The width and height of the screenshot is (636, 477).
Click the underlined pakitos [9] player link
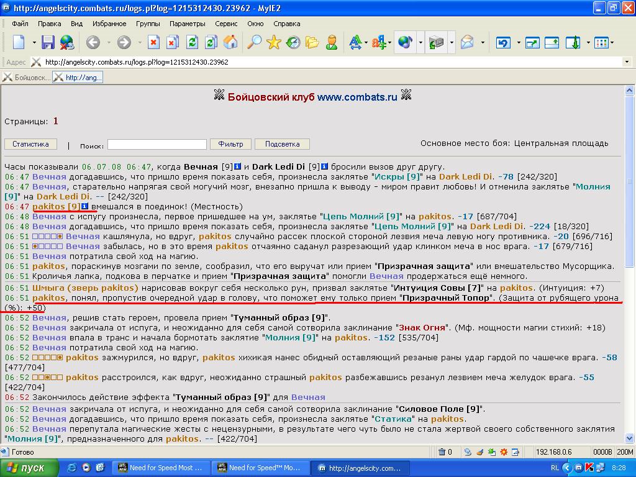[x=57, y=206]
